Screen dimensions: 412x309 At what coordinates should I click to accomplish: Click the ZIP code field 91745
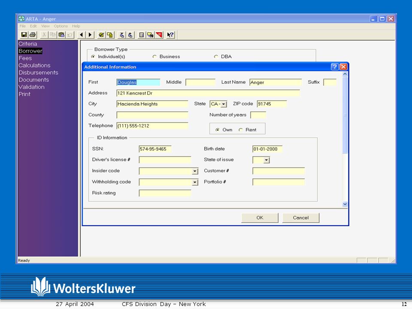click(272, 104)
